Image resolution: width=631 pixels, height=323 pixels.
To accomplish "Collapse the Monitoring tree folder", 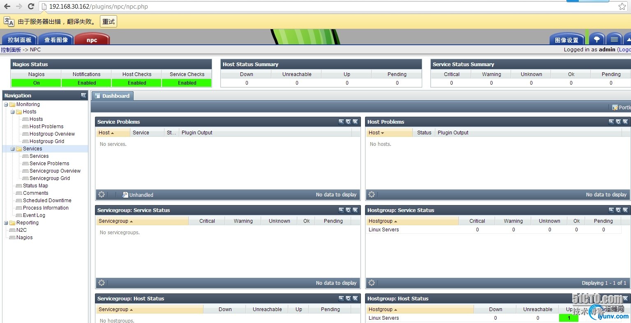I will pos(6,104).
